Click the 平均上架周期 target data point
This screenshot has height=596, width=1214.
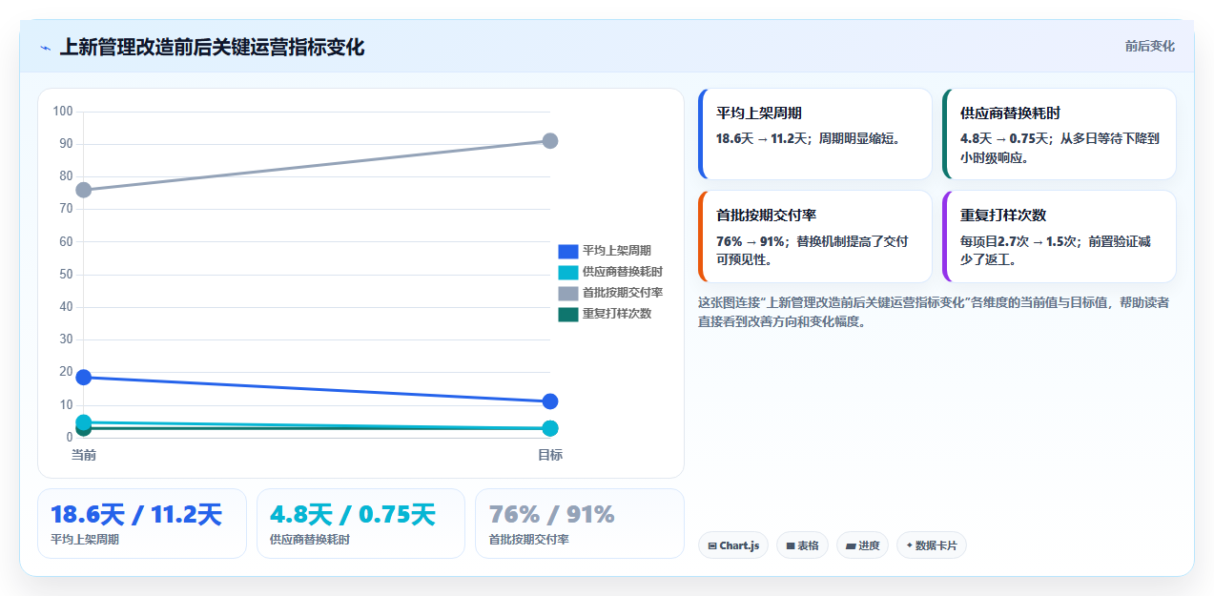(x=550, y=401)
